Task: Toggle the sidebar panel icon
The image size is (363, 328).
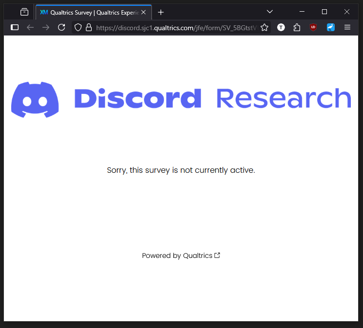Action: coord(15,27)
